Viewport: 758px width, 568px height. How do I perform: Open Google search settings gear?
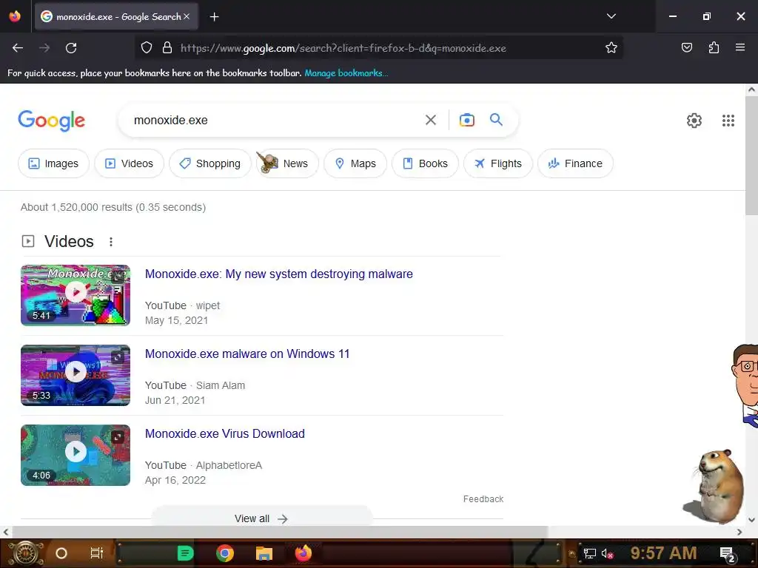pyautogui.click(x=694, y=121)
